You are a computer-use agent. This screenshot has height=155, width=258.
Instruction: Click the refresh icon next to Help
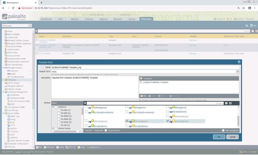247,26
